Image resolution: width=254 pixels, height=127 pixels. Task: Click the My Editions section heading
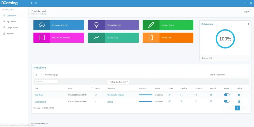40,68
